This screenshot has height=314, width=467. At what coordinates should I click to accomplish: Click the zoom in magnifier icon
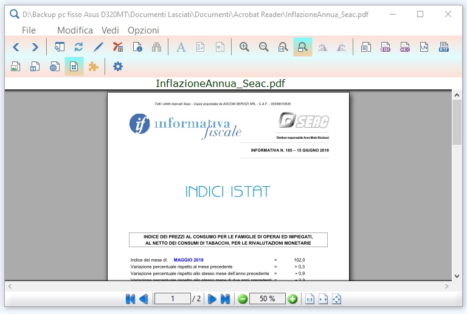tap(244, 47)
